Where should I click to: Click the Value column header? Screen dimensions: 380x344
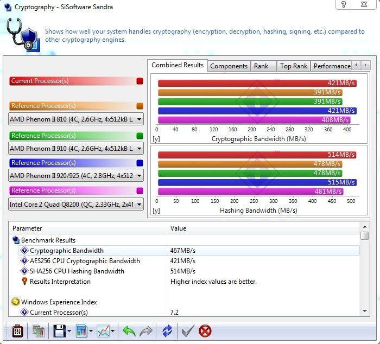pos(263,228)
